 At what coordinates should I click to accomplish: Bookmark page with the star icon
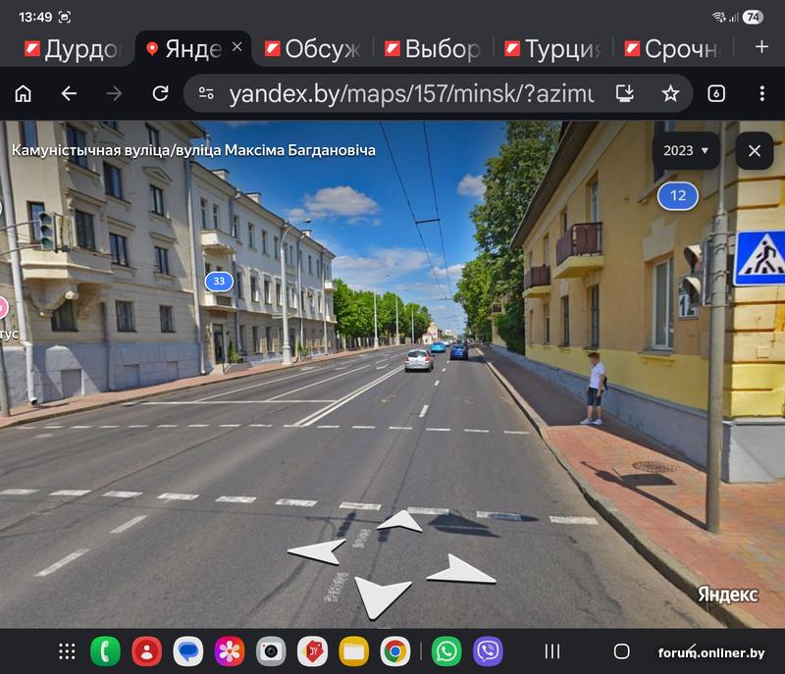670,93
